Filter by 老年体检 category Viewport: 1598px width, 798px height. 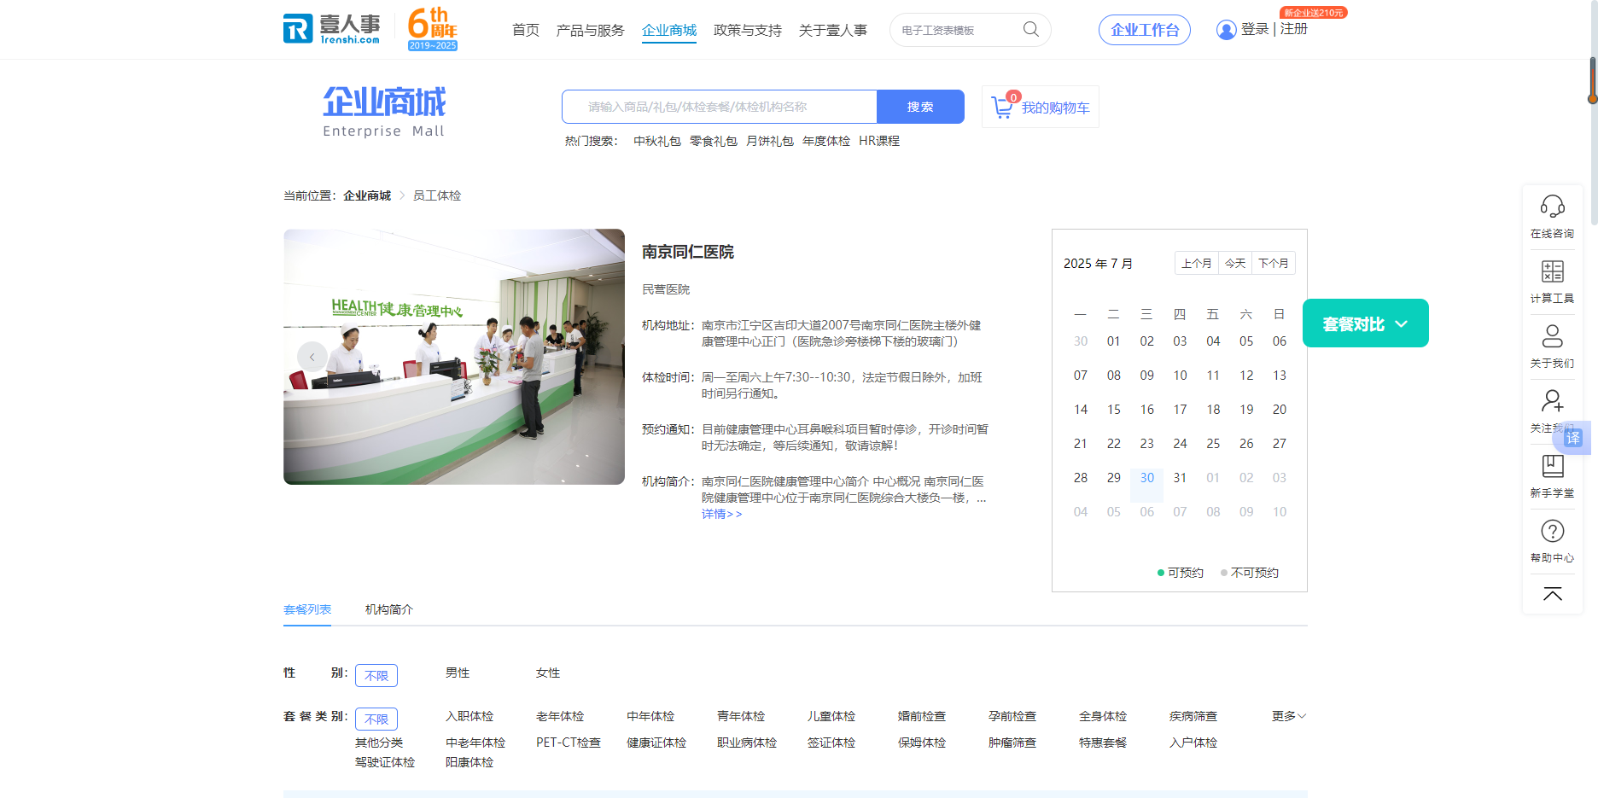click(560, 716)
